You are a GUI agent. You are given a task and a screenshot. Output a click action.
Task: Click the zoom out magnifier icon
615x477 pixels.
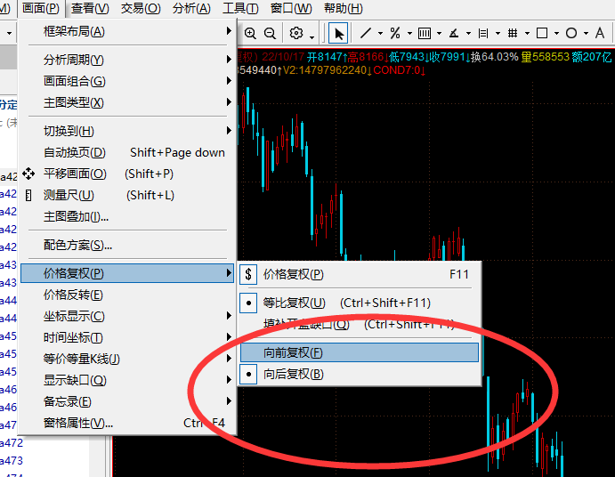click(x=270, y=33)
